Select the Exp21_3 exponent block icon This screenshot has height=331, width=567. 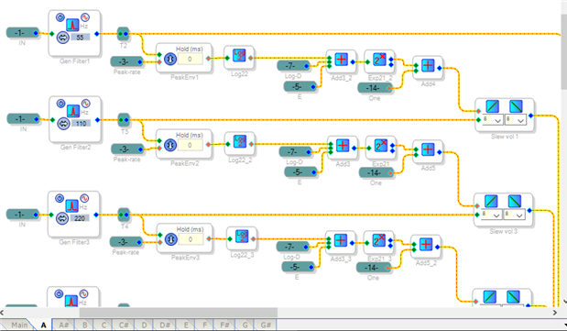click(x=378, y=240)
